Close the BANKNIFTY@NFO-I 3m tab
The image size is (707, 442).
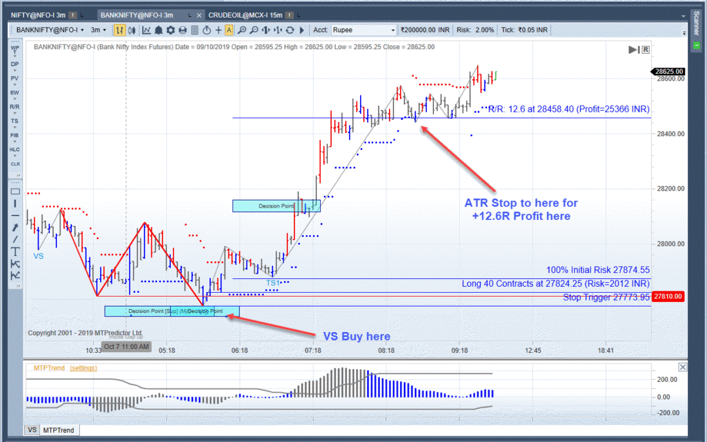[x=199, y=15]
